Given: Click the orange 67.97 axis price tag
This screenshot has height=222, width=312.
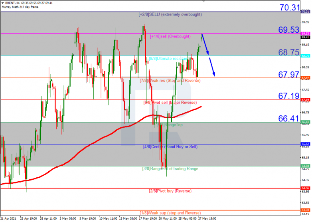Looking at the screenshot, I should pyautogui.click(x=306, y=78).
